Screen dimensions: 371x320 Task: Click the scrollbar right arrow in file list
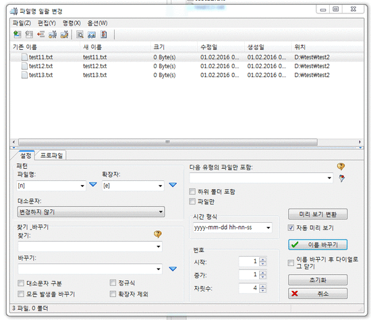[360, 142]
